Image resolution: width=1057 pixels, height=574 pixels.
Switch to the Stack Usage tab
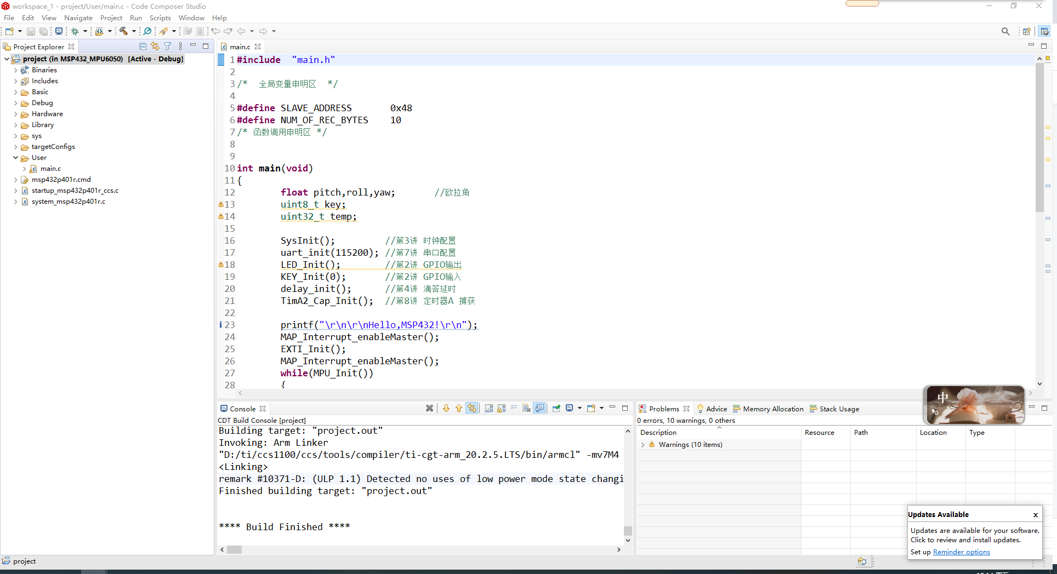834,409
